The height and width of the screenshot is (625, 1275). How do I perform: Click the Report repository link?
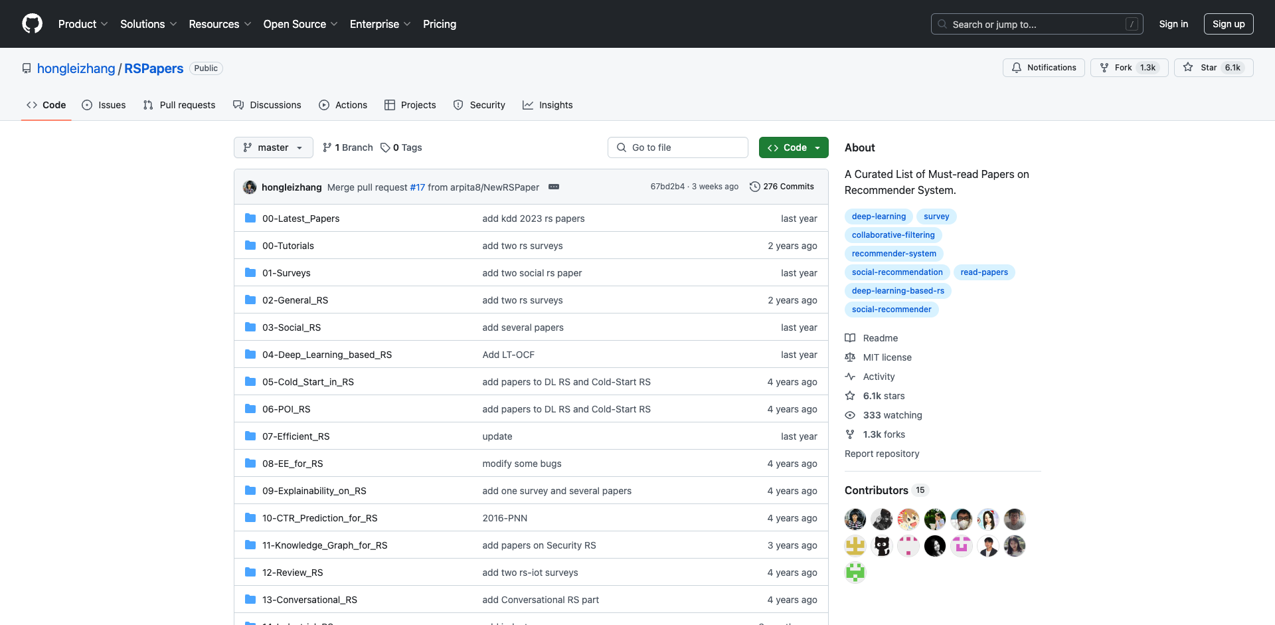click(x=882, y=454)
